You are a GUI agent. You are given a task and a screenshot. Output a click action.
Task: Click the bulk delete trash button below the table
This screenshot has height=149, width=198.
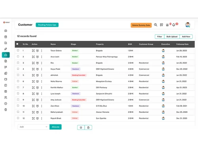88,128
